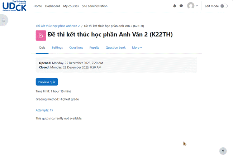The width and height of the screenshot is (233, 161).
Task: Expand the More tab dropdown
Action: [137, 48]
